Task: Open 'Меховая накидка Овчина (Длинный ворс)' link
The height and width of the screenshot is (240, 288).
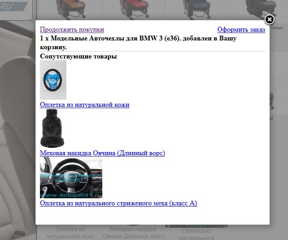Action: point(102,153)
